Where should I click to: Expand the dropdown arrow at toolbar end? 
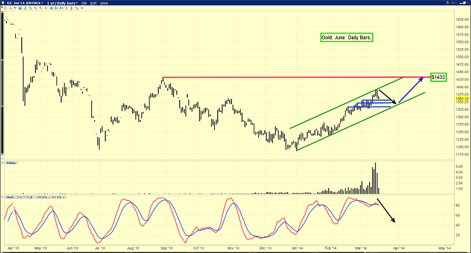point(82,8)
